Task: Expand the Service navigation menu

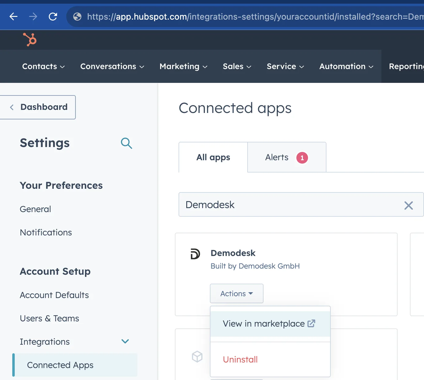Action: tap(285, 66)
